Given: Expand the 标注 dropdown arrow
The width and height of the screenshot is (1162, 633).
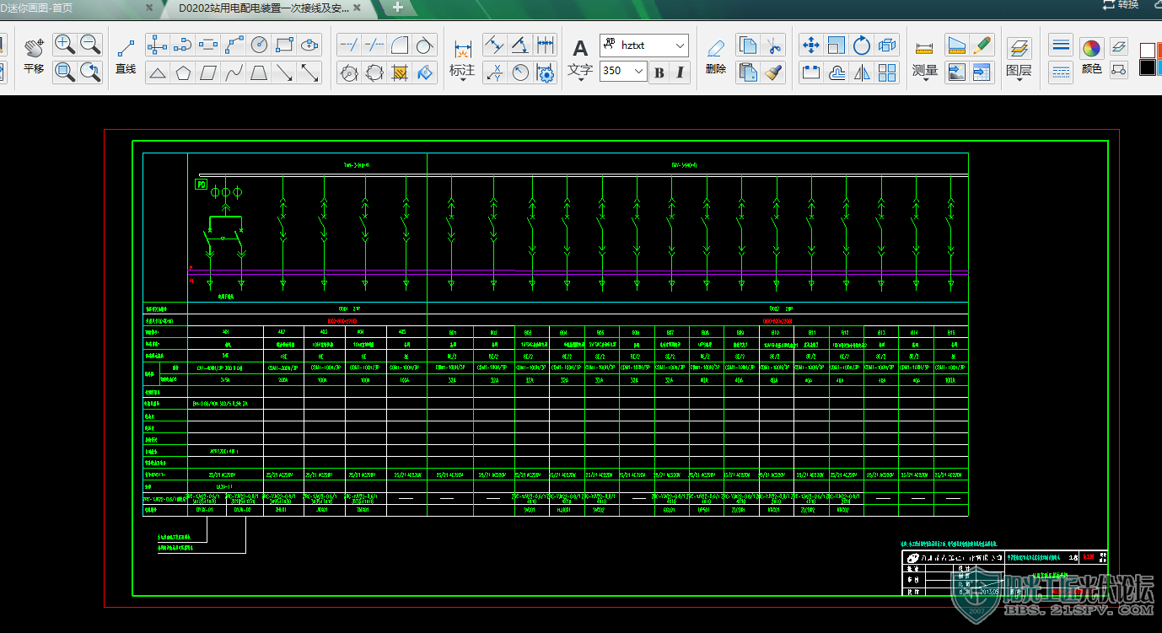Looking at the screenshot, I should (462, 80).
